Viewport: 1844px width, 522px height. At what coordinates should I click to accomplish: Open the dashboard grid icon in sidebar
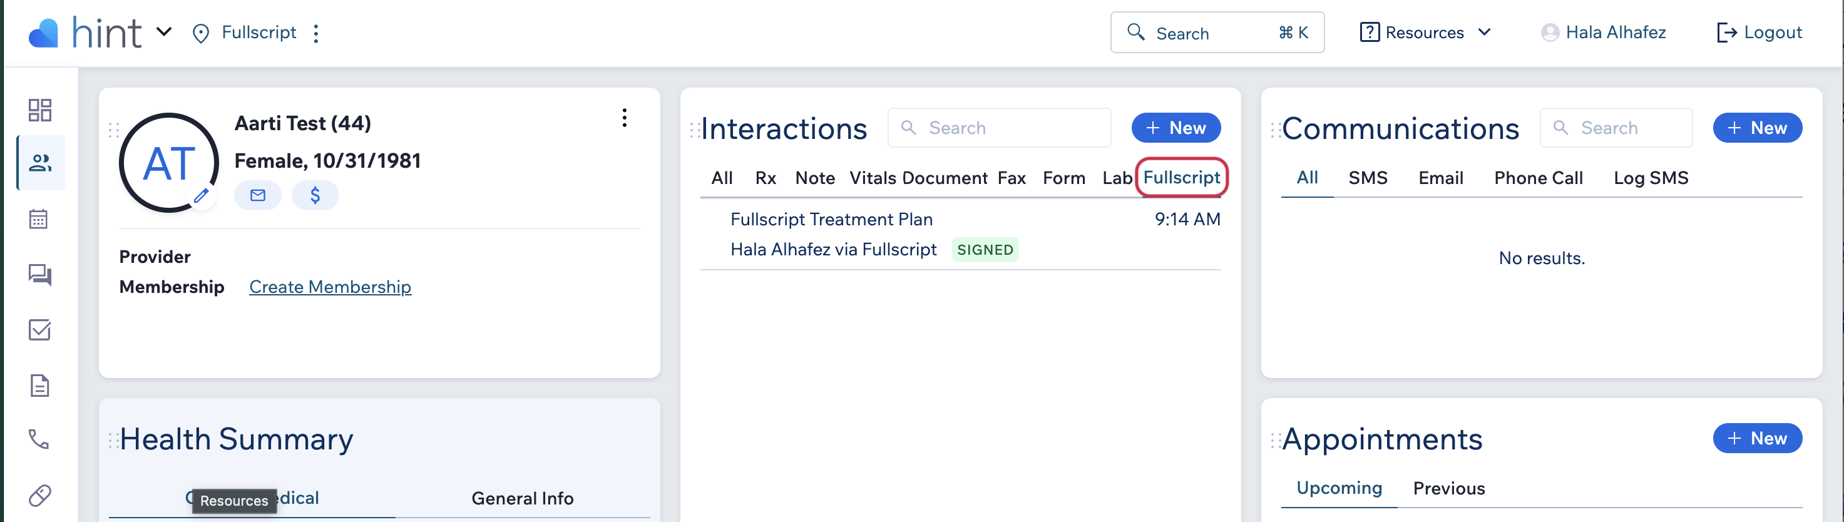[x=40, y=110]
